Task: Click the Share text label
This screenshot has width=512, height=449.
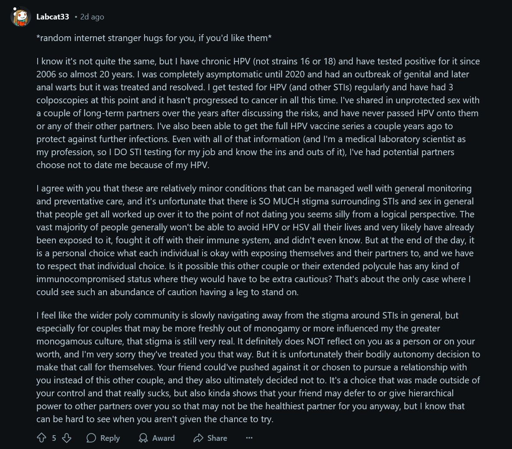Action: [x=217, y=438]
